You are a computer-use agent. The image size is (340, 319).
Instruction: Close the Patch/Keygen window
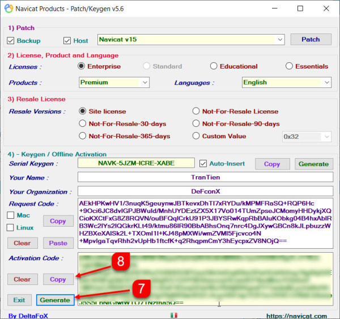pos(326,8)
